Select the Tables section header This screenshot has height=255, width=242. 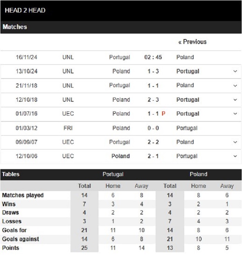click(x=11, y=174)
